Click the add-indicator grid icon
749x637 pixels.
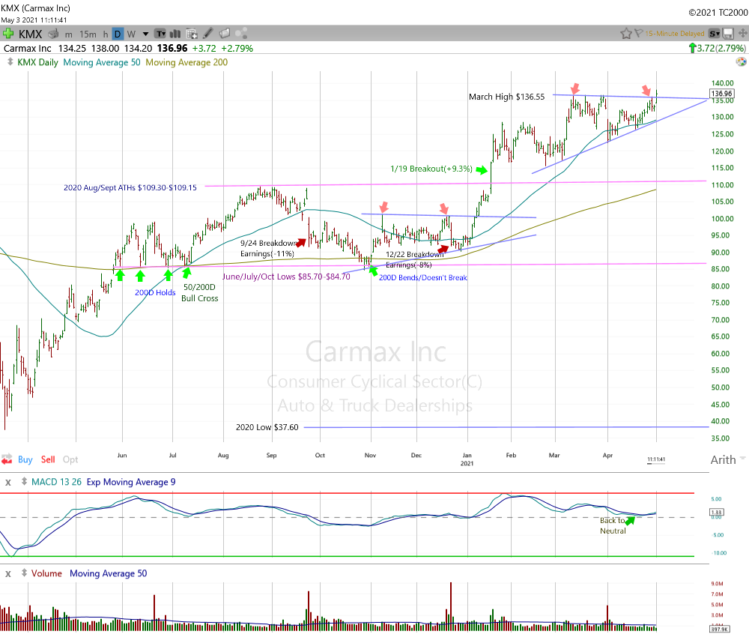click(x=192, y=34)
